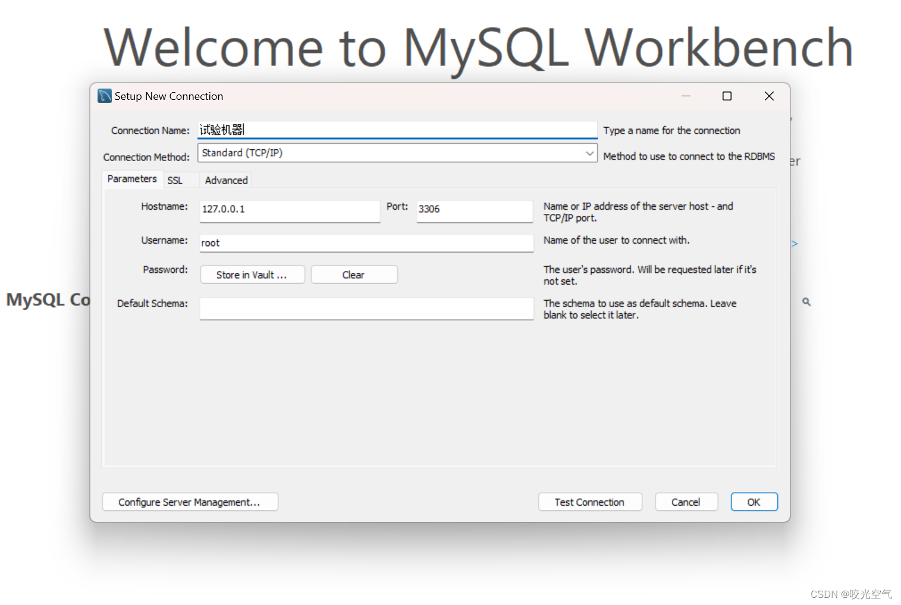This screenshot has width=901, height=605.
Task: Click the 'Welcome to MySQL Workbench' heading
Action: (x=479, y=48)
